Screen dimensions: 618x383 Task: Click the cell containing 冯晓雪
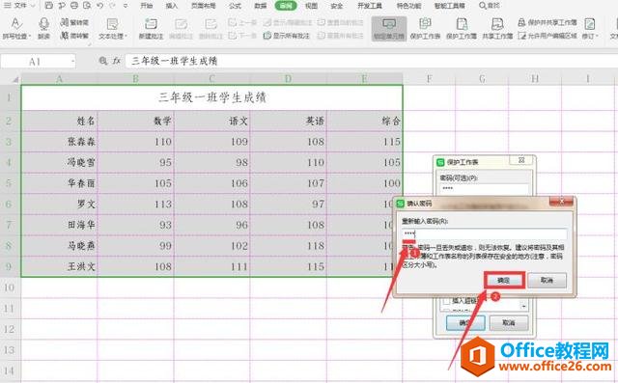point(60,163)
